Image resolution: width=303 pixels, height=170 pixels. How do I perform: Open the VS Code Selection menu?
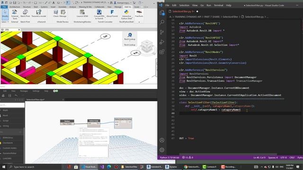[184, 5]
